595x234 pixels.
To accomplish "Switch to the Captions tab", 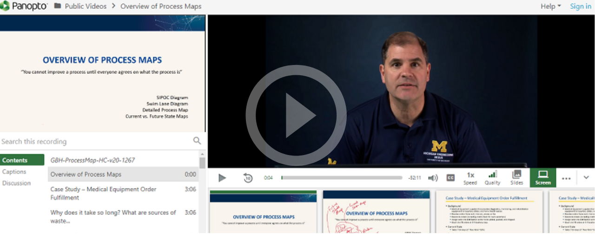I will 14,172.
